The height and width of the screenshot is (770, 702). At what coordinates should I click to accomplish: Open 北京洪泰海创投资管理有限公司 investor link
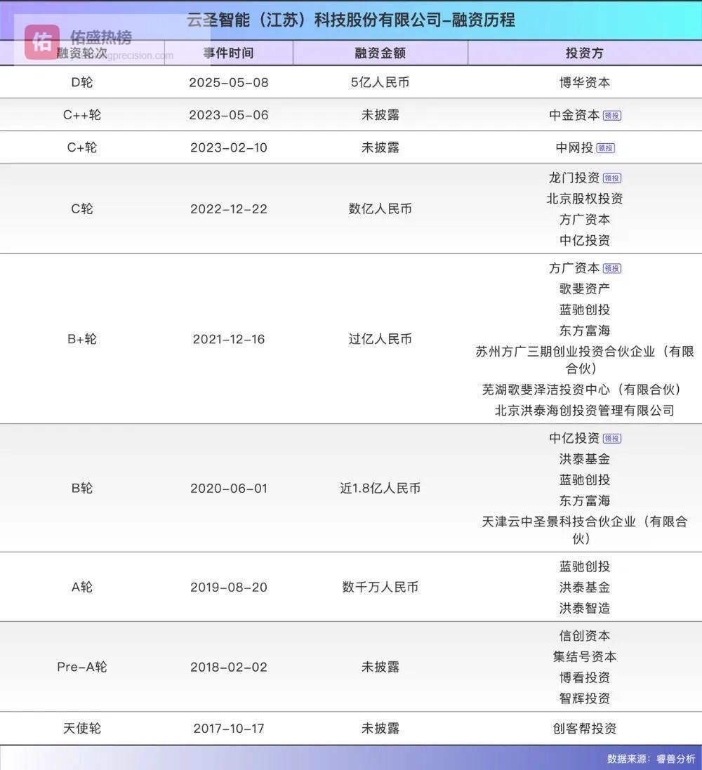click(x=584, y=410)
